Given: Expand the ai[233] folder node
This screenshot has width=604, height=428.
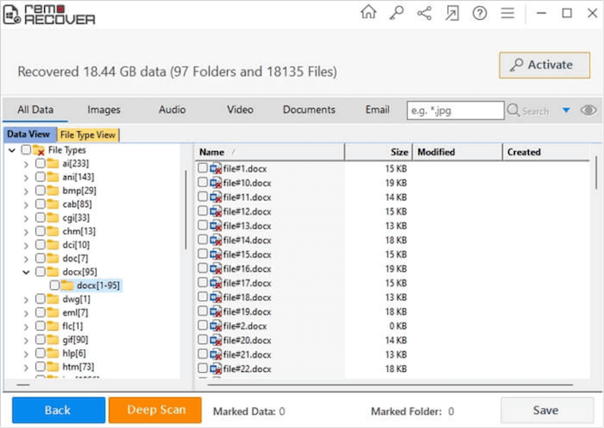Looking at the screenshot, I should pos(25,163).
